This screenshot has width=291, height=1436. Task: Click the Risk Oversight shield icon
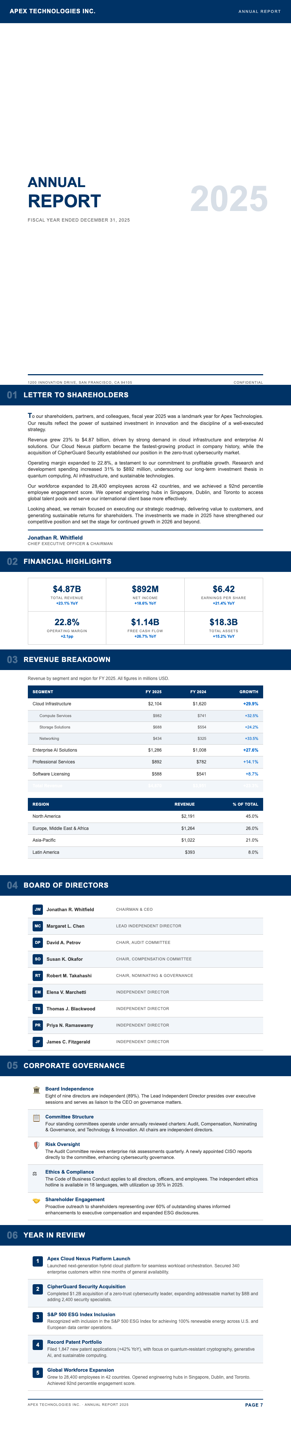[x=36, y=1145]
